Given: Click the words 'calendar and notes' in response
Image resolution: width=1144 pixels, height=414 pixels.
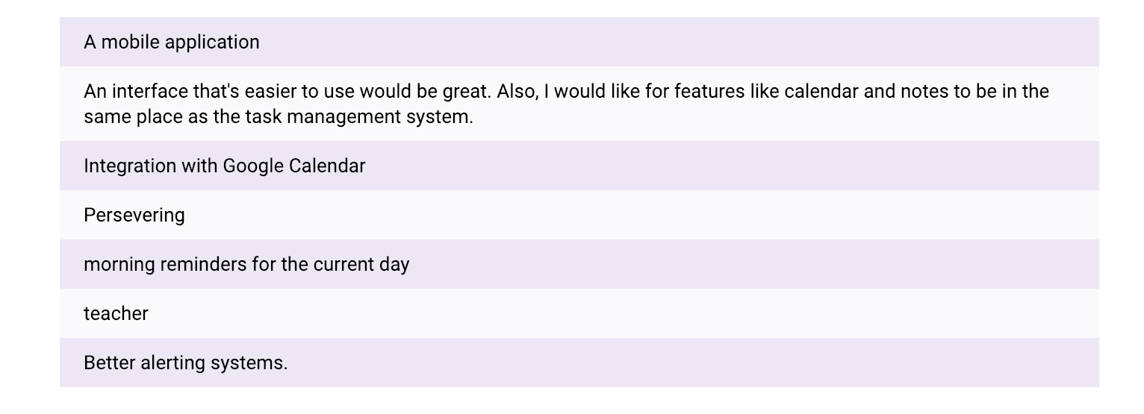Looking at the screenshot, I should [868, 91].
